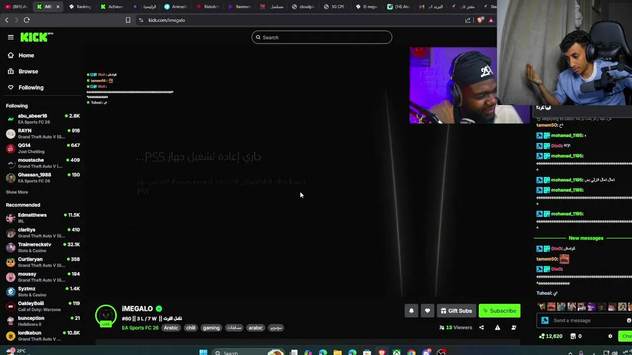
Task: Switch to the Ranking tab
Action: [x=80, y=6]
